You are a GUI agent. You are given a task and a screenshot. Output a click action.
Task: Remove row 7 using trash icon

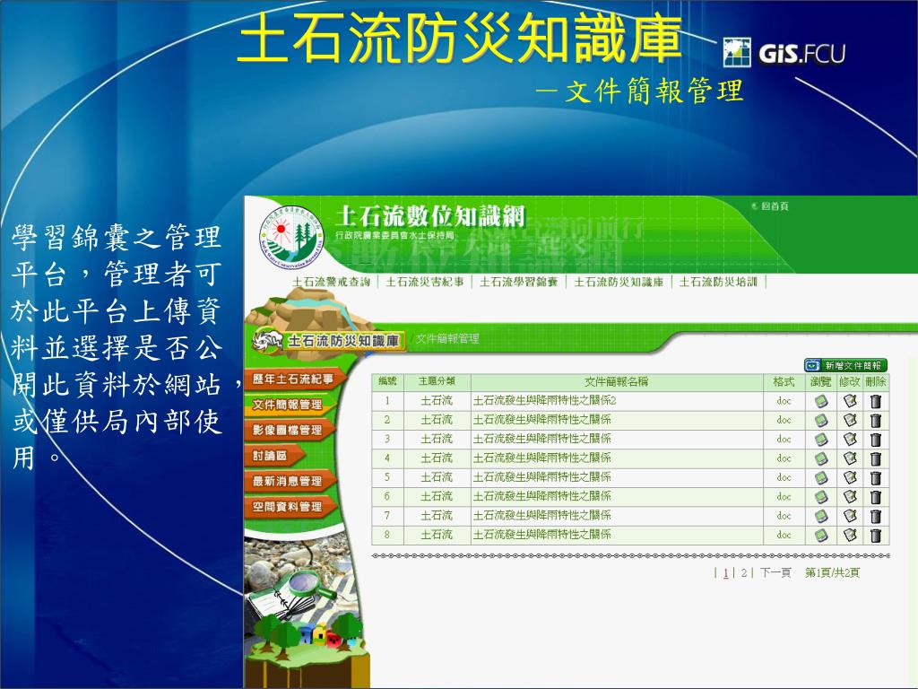875,516
